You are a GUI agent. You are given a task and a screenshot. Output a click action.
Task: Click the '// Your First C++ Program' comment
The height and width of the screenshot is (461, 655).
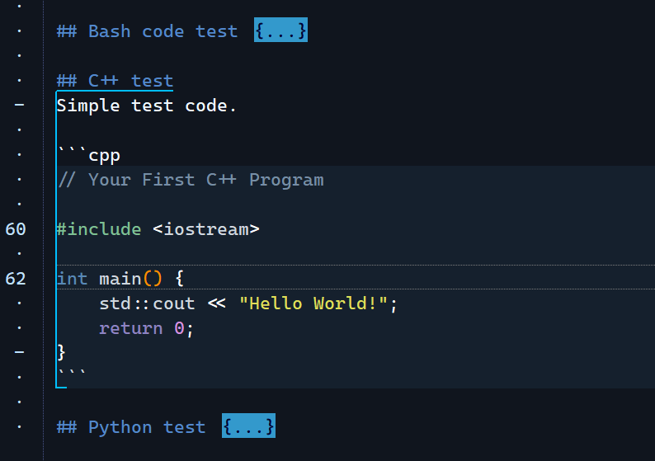[191, 180]
